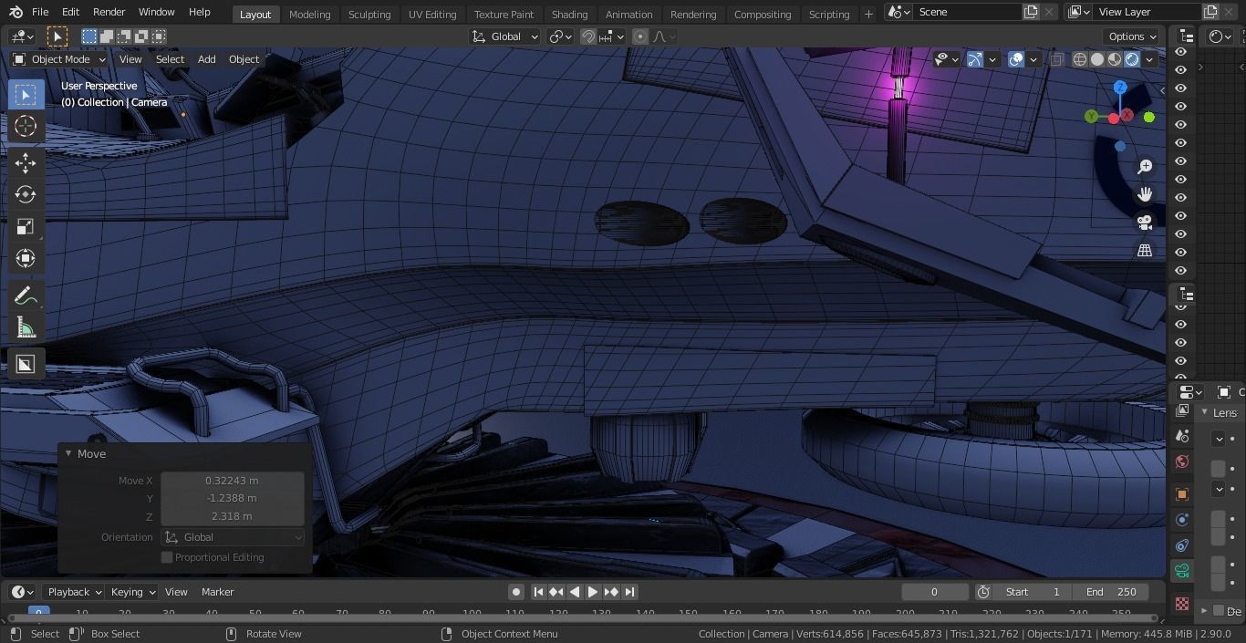Viewport: 1246px width, 643px height.
Task: Open the Playback dropdown in timeline
Action: tap(74, 592)
